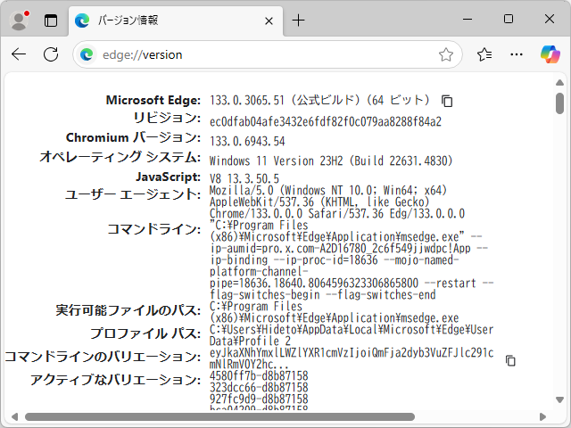571x428 pixels.
Task: Open Settings and more ellipsis menu
Action: coord(517,54)
